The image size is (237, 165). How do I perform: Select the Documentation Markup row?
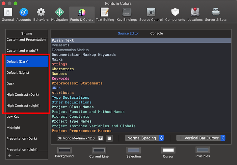pos(141,50)
